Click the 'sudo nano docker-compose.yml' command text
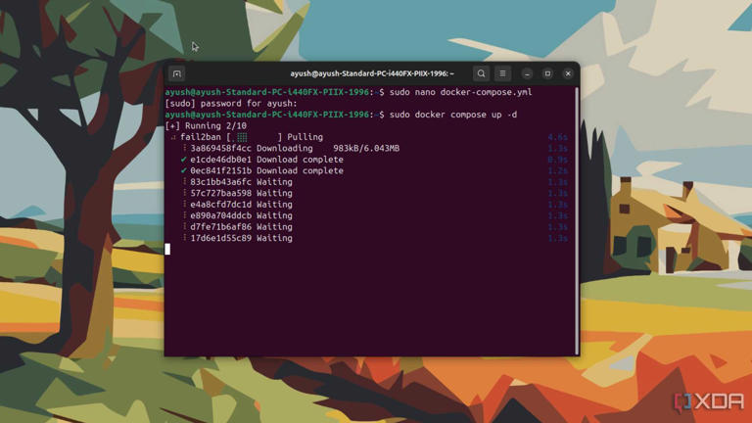The image size is (752, 423). pos(460,92)
